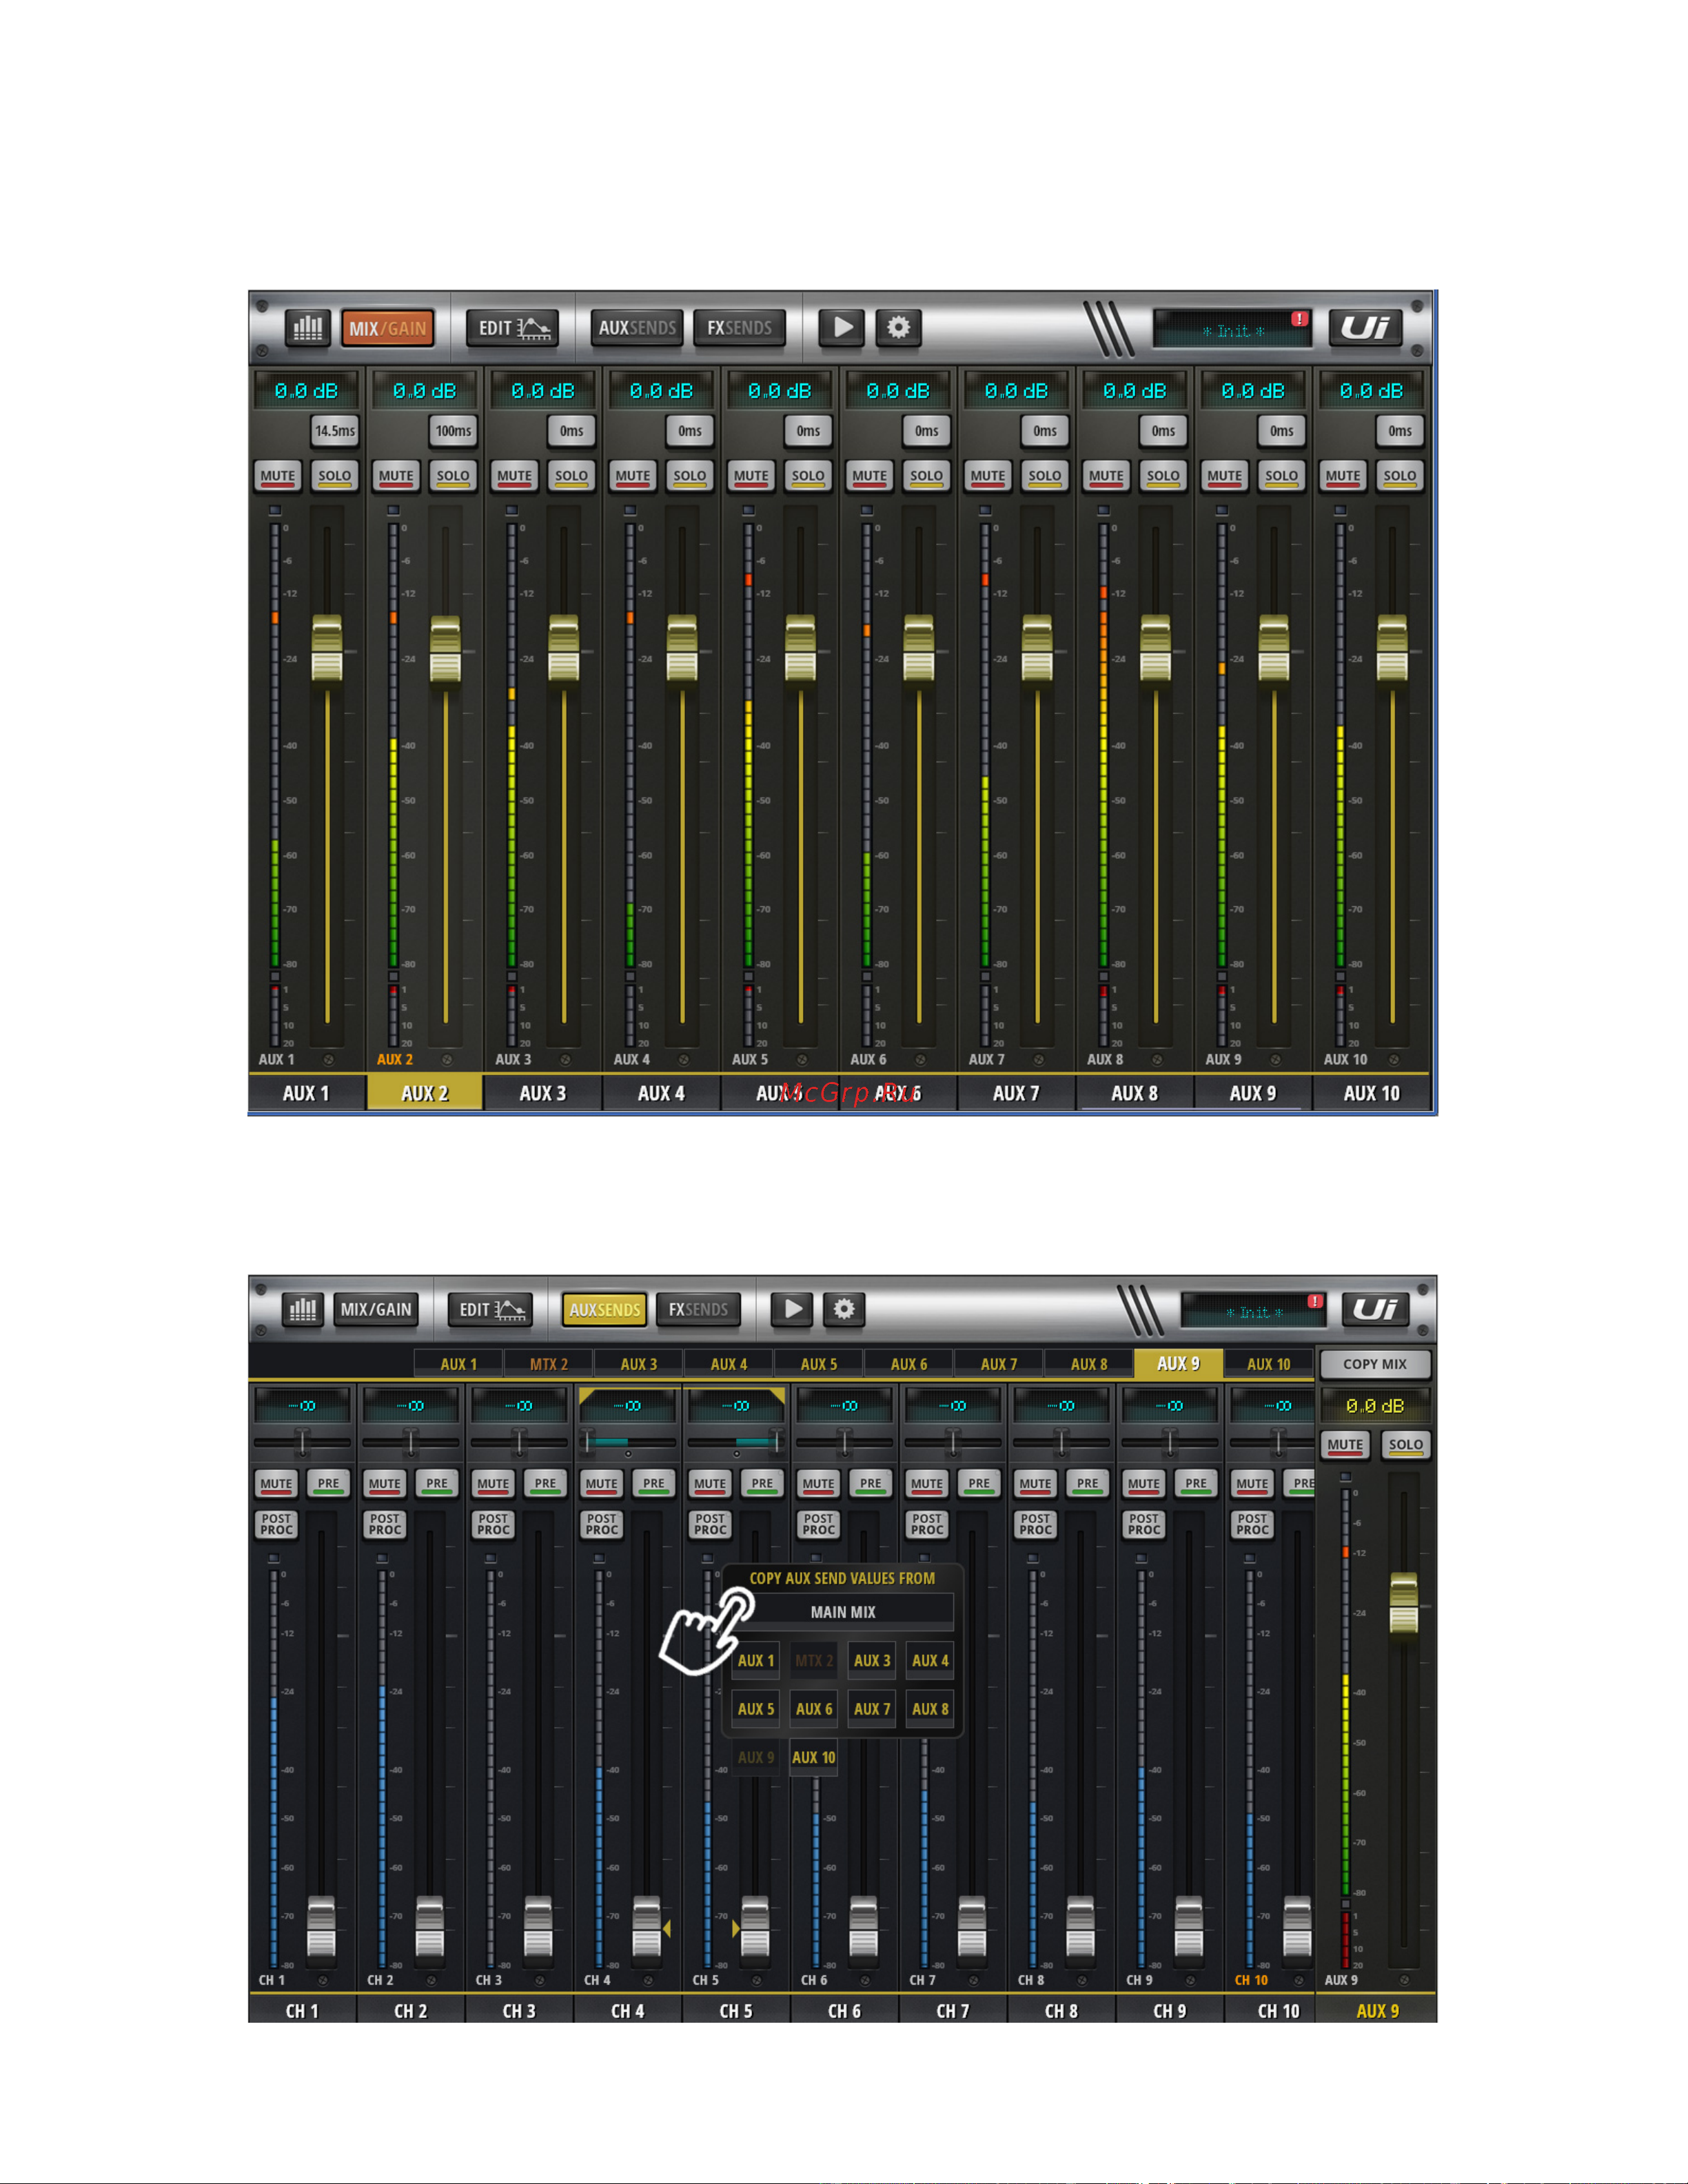This screenshot has width=1688, height=2184.
Task: Click the Ui logo in bottom mixer
Action: pos(1376,1309)
